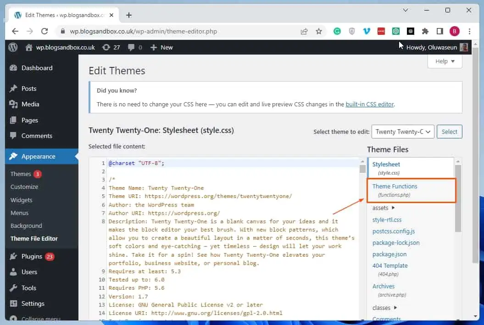484x325 pixels.
Task: Open the Chrome three-dot menu
Action: pyautogui.click(x=469, y=31)
